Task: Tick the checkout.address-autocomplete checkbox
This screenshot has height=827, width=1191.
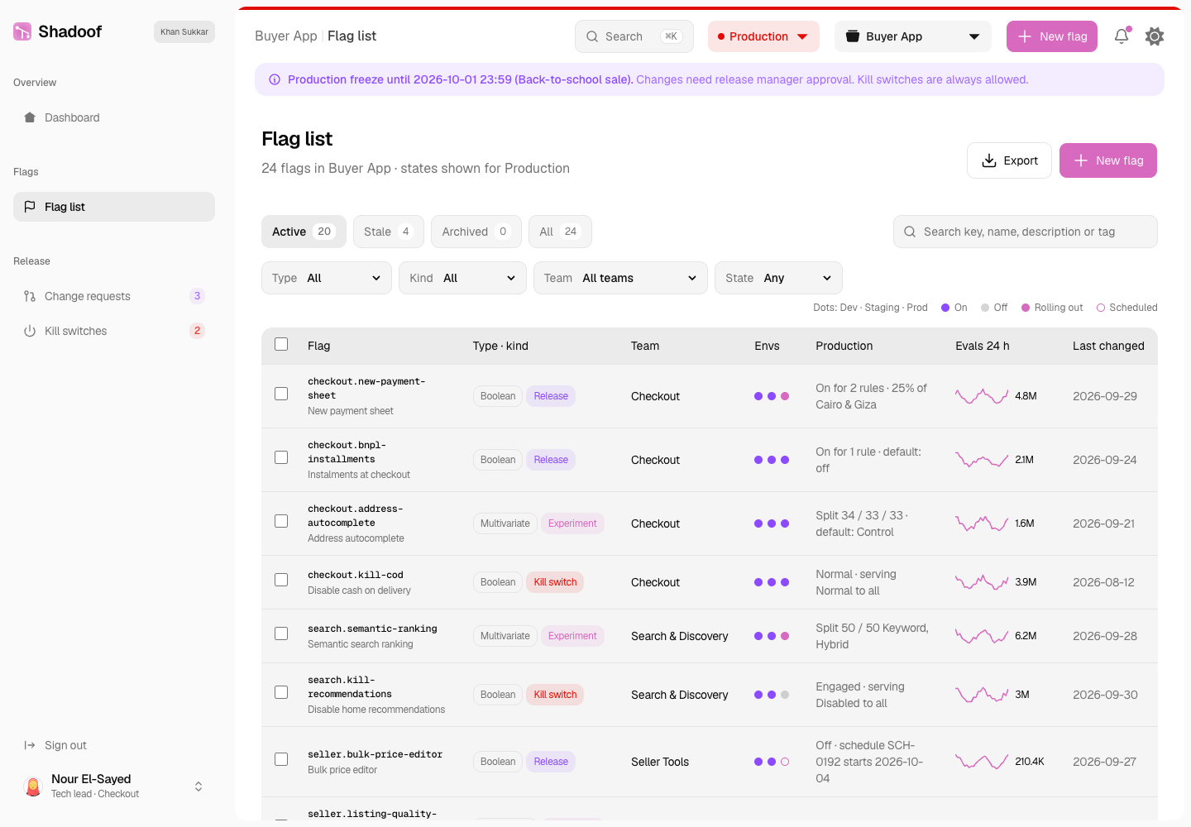Action: tap(281, 521)
